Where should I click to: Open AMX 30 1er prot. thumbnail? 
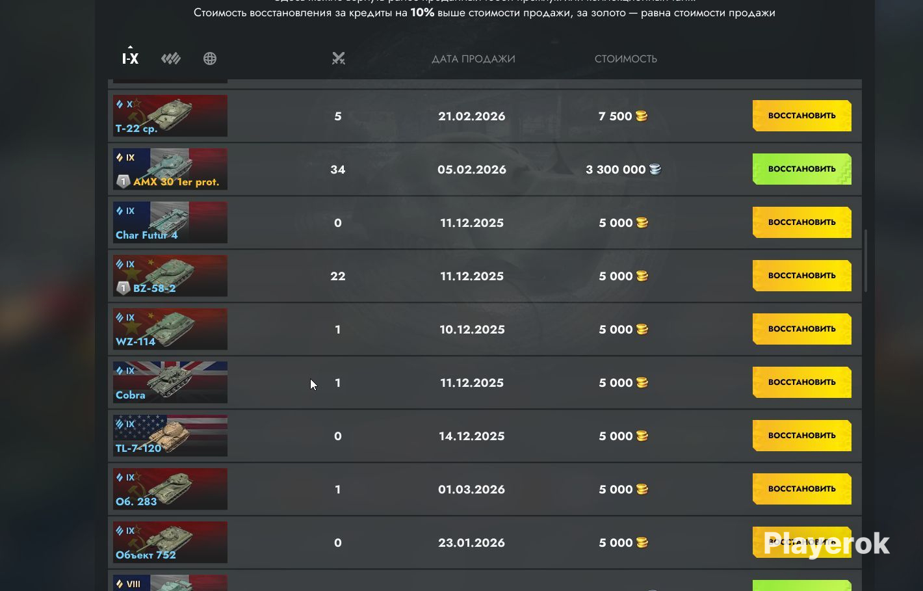(x=170, y=169)
